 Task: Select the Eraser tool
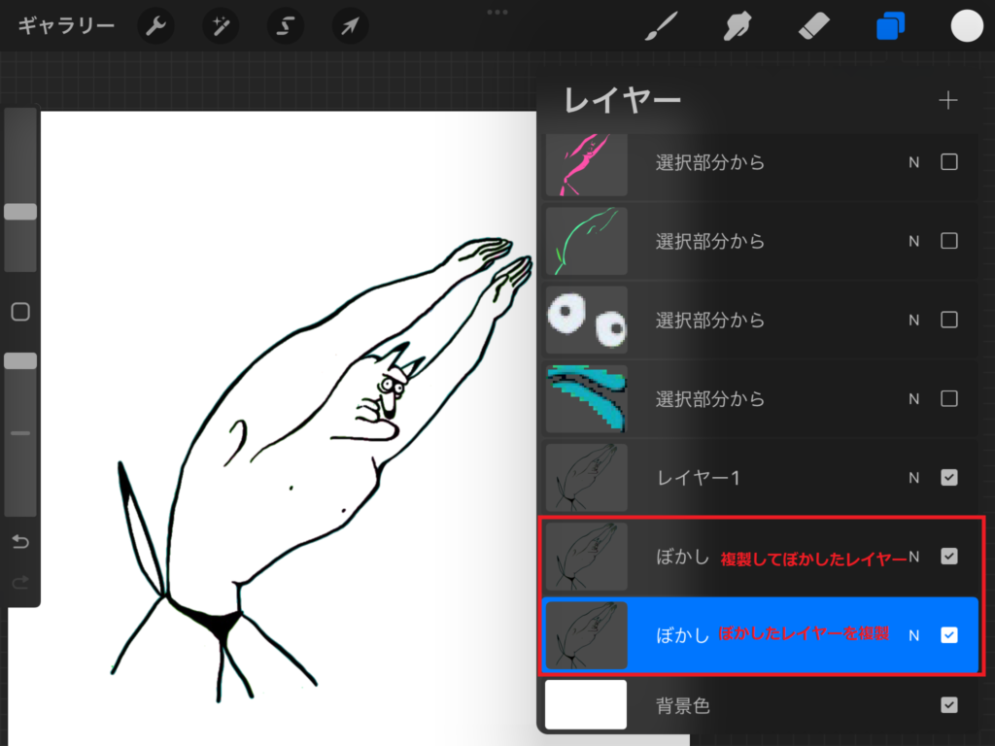pos(813,26)
